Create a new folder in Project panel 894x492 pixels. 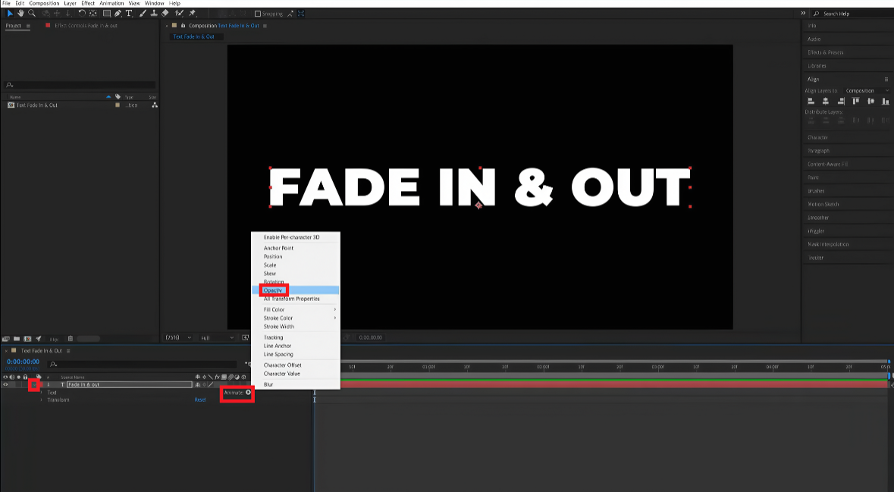click(17, 339)
